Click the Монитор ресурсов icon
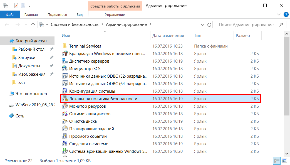Screen dimensions: 290x165 pos(65,106)
